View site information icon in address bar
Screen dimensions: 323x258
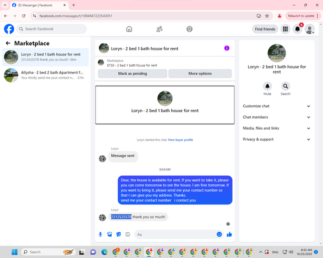(x=34, y=16)
